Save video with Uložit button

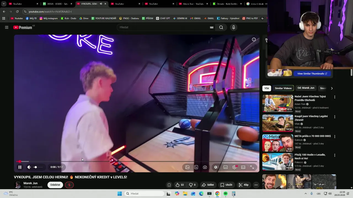click(x=226, y=185)
